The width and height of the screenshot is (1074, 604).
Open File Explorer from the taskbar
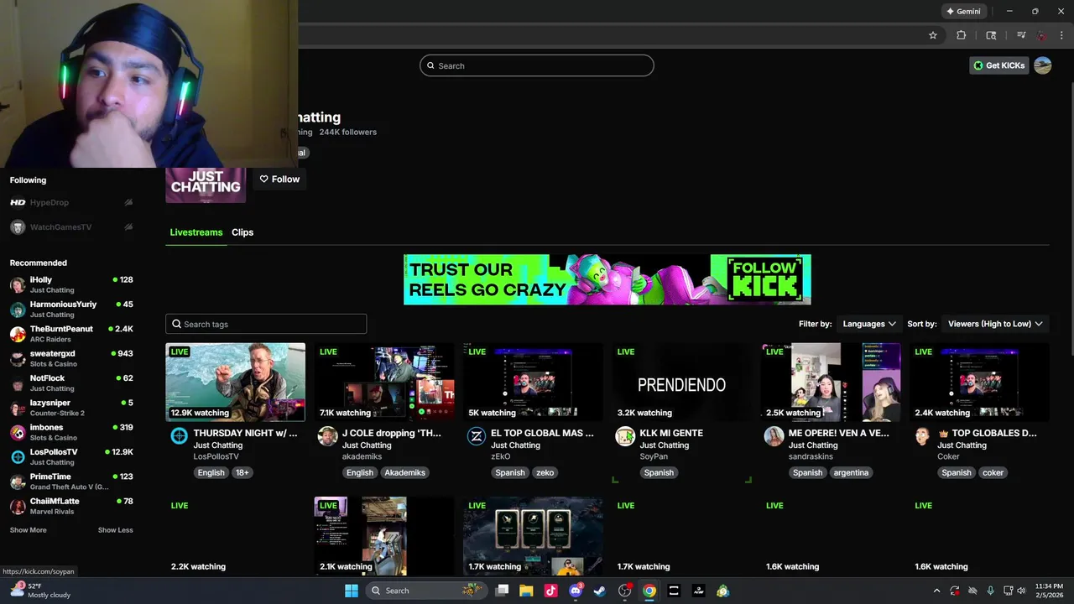[x=526, y=591]
